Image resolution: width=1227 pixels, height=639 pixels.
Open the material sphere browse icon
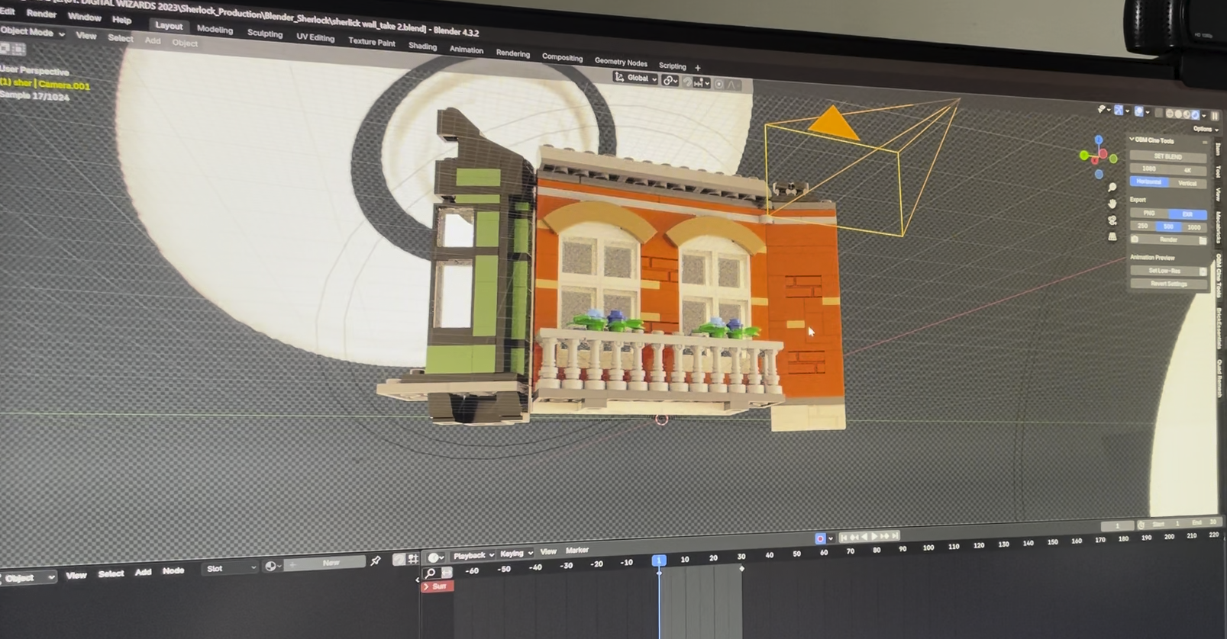coord(271,566)
